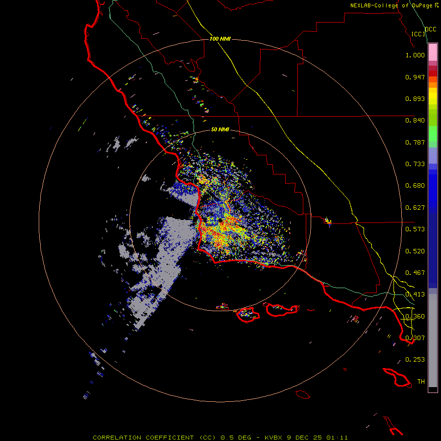Image resolution: width=441 pixels, height=441 pixels.
Task: Select the 0.520 scale value
Action: pos(415,251)
